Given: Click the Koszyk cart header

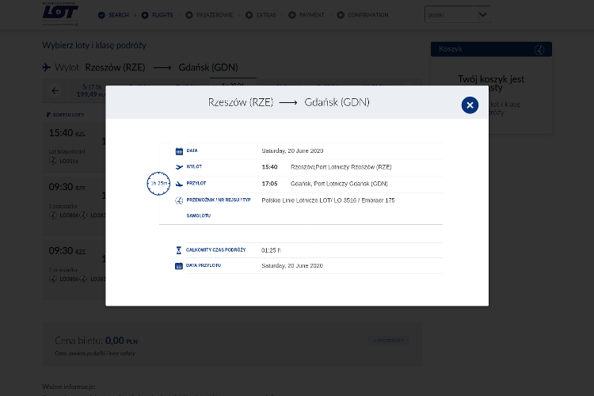Looking at the screenshot, I should click(491, 49).
